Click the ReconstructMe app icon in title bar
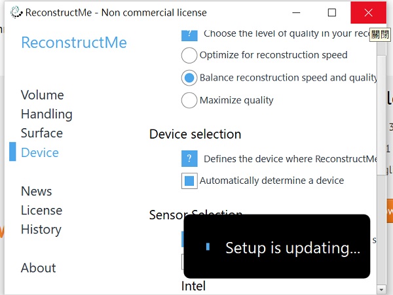The image size is (393, 295). coord(16,12)
